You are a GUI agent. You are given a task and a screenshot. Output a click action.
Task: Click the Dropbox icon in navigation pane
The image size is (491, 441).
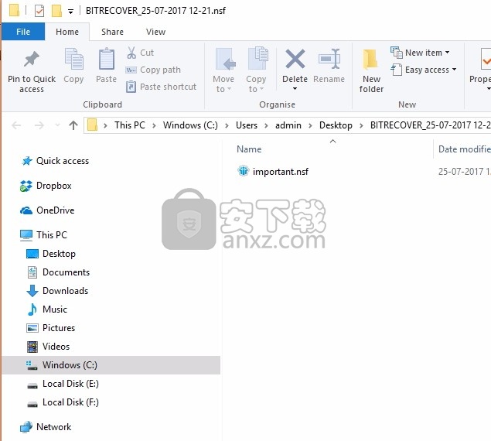pos(26,186)
